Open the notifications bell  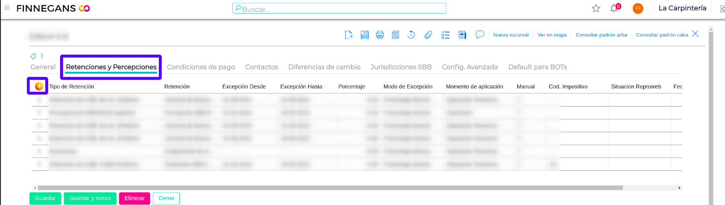click(614, 8)
